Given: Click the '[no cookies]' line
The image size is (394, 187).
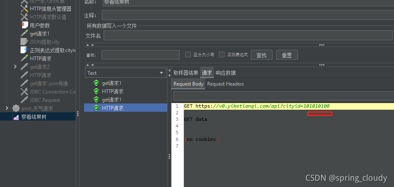Looking at the screenshot, I should point(201,139).
